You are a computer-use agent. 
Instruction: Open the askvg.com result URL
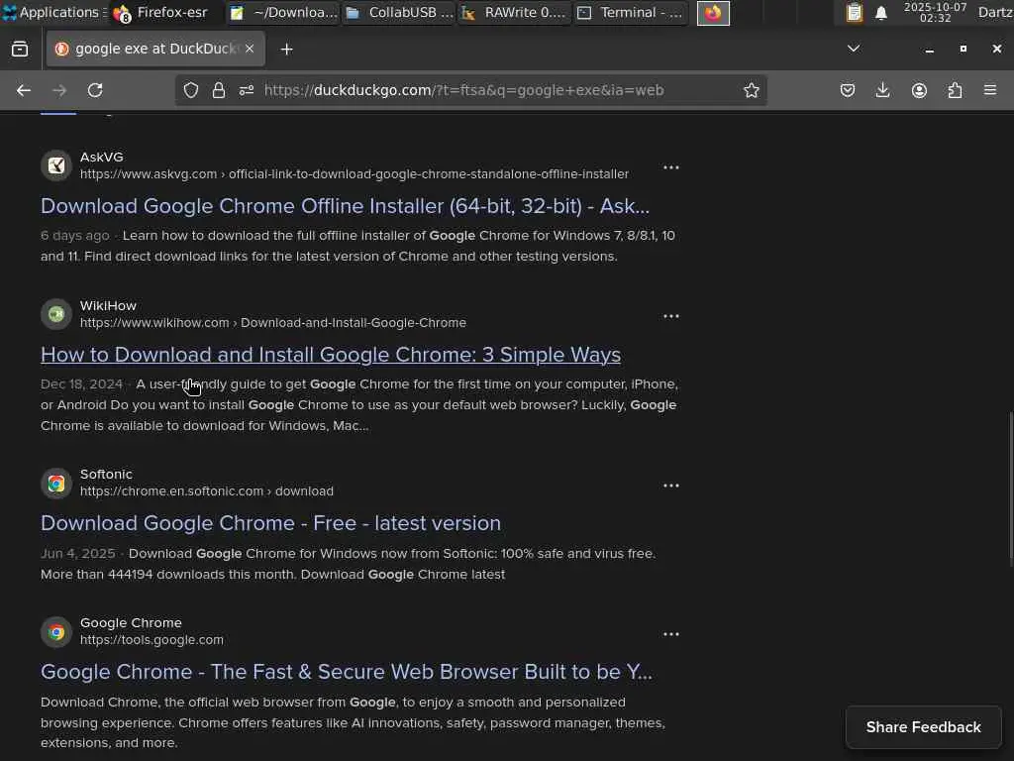355,174
